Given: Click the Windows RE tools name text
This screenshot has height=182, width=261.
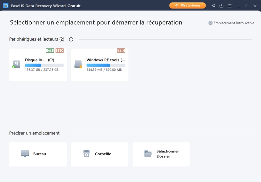Looking at the screenshot, I should click(x=106, y=60).
